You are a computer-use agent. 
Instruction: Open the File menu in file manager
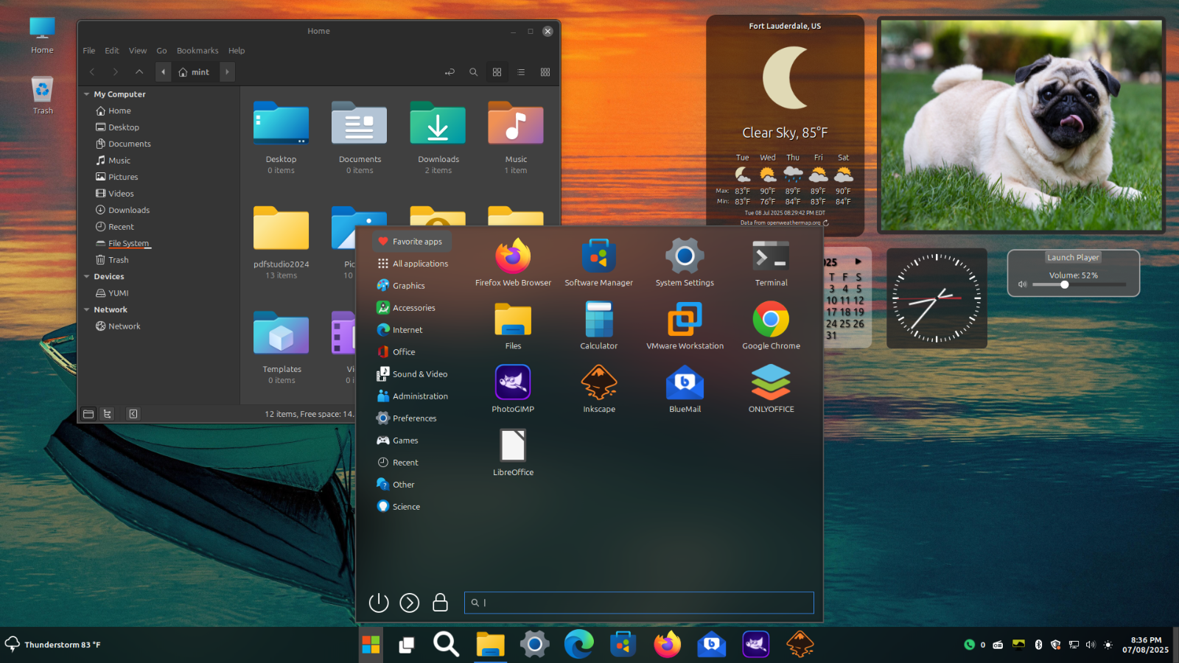(89, 51)
